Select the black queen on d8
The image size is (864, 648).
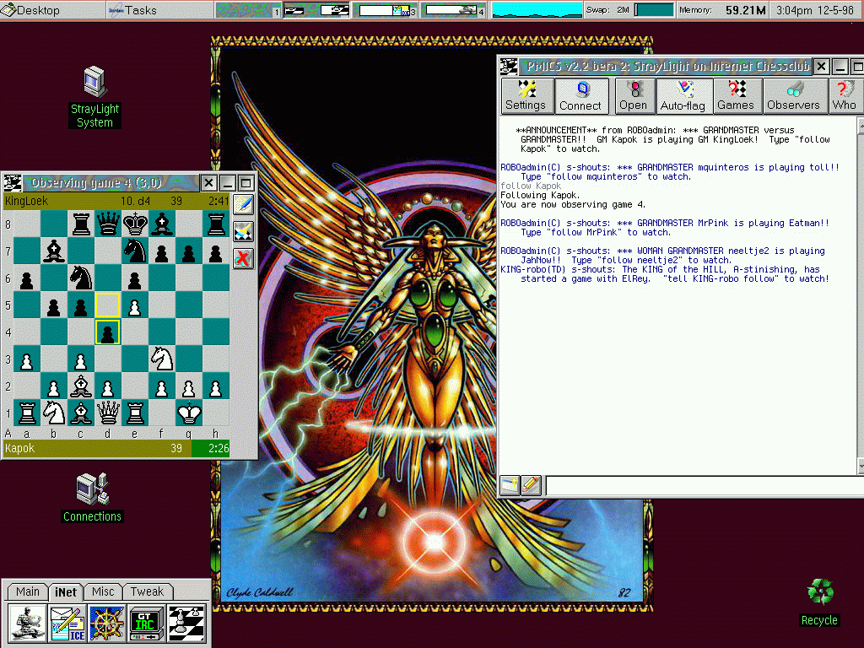[x=107, y=224]
